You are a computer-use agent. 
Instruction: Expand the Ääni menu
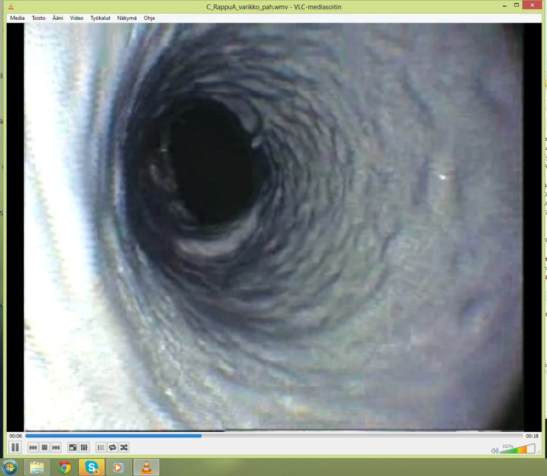click(58, 18)
